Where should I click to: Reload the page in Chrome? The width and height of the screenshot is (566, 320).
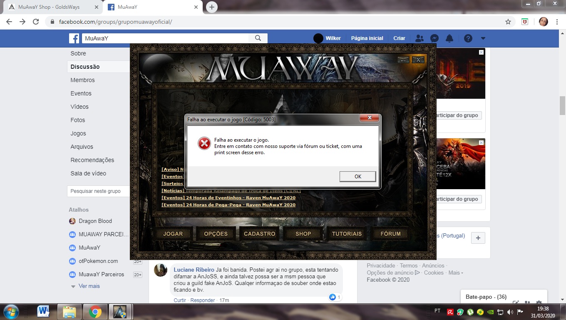(36, 22)
